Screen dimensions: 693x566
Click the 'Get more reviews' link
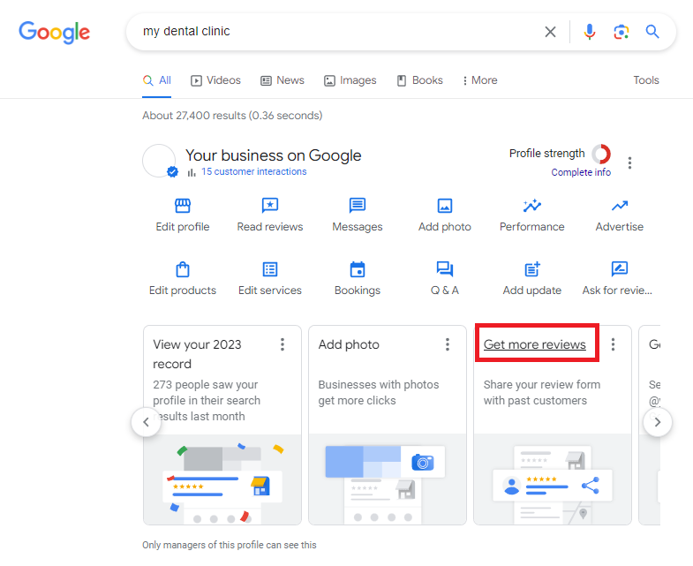point(535,344)
